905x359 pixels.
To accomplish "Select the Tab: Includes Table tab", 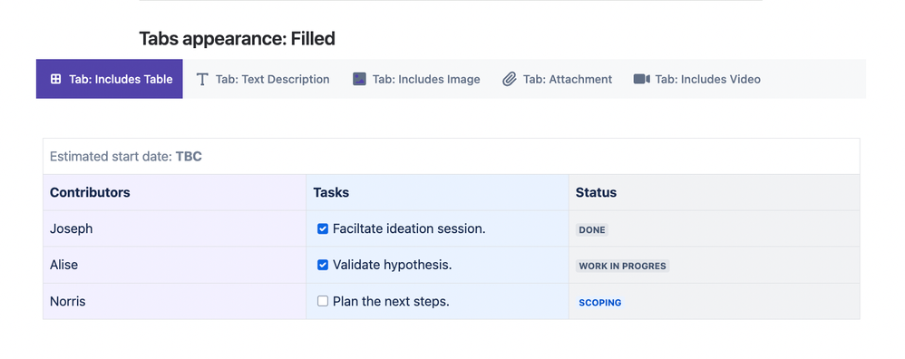I will click(110, 79).
